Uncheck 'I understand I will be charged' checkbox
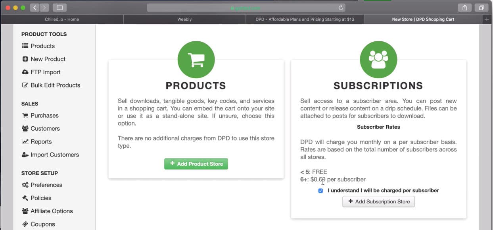This screenshot has height=230, width=493. point(320,191)
